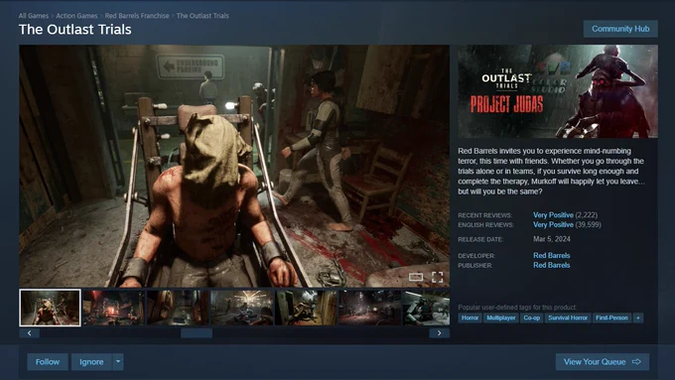675x380 pixels.
Task: Select the seventh partially visible thumbnail
Action: click(x=426, y=308)
